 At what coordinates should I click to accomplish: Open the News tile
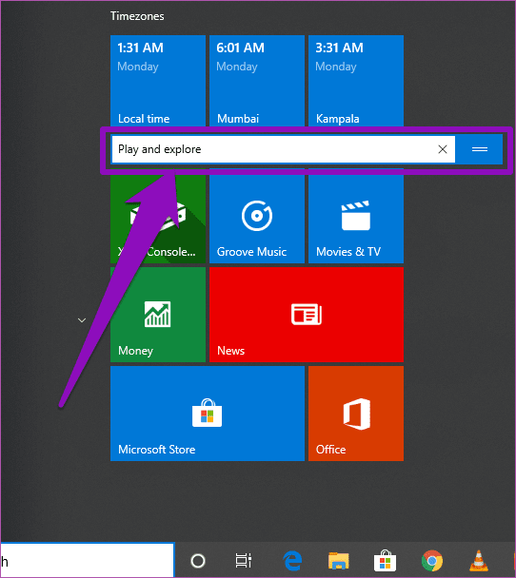(307, 315)
